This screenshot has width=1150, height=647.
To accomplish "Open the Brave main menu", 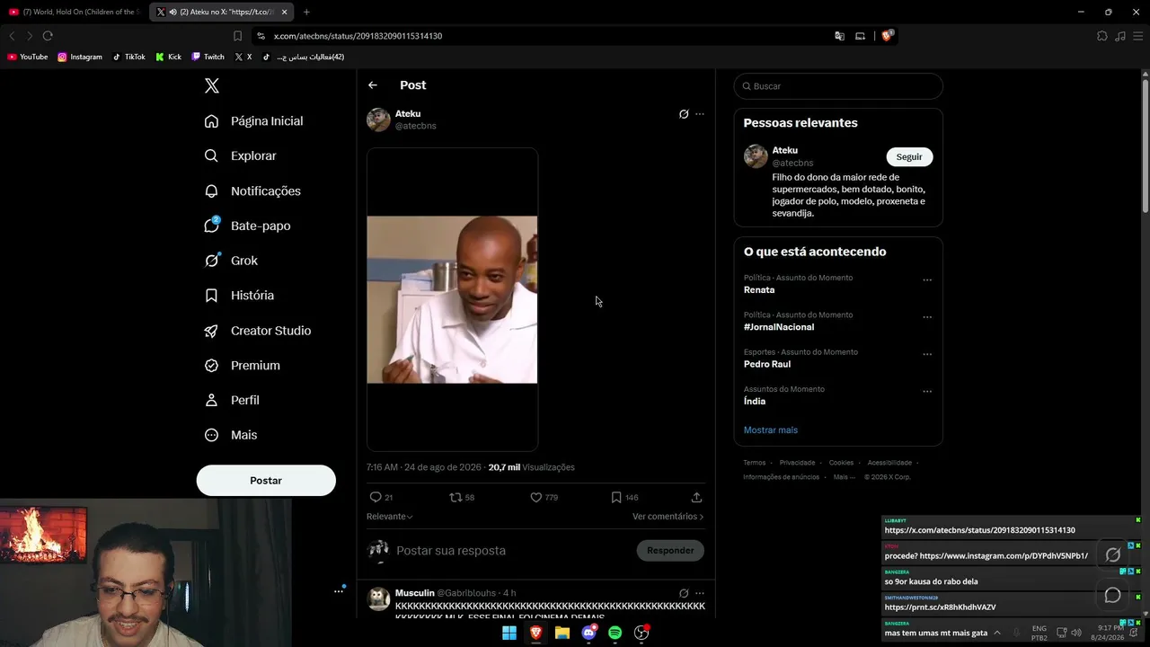I will coord(1137,36).
